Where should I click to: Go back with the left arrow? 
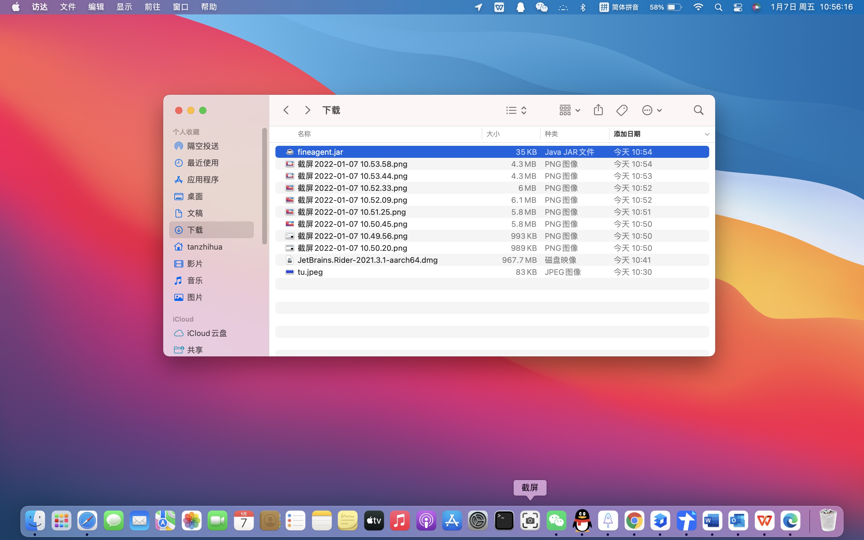tap(286, 110)
